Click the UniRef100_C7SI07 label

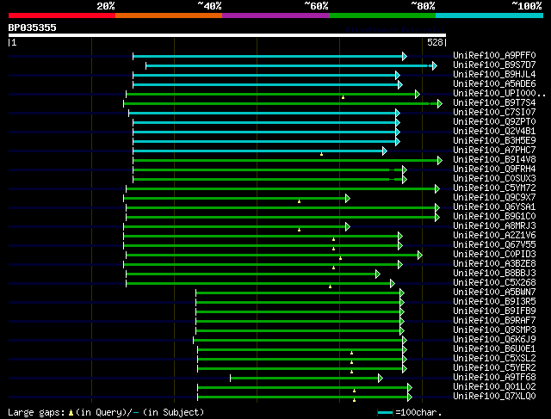tap(494, 113)
